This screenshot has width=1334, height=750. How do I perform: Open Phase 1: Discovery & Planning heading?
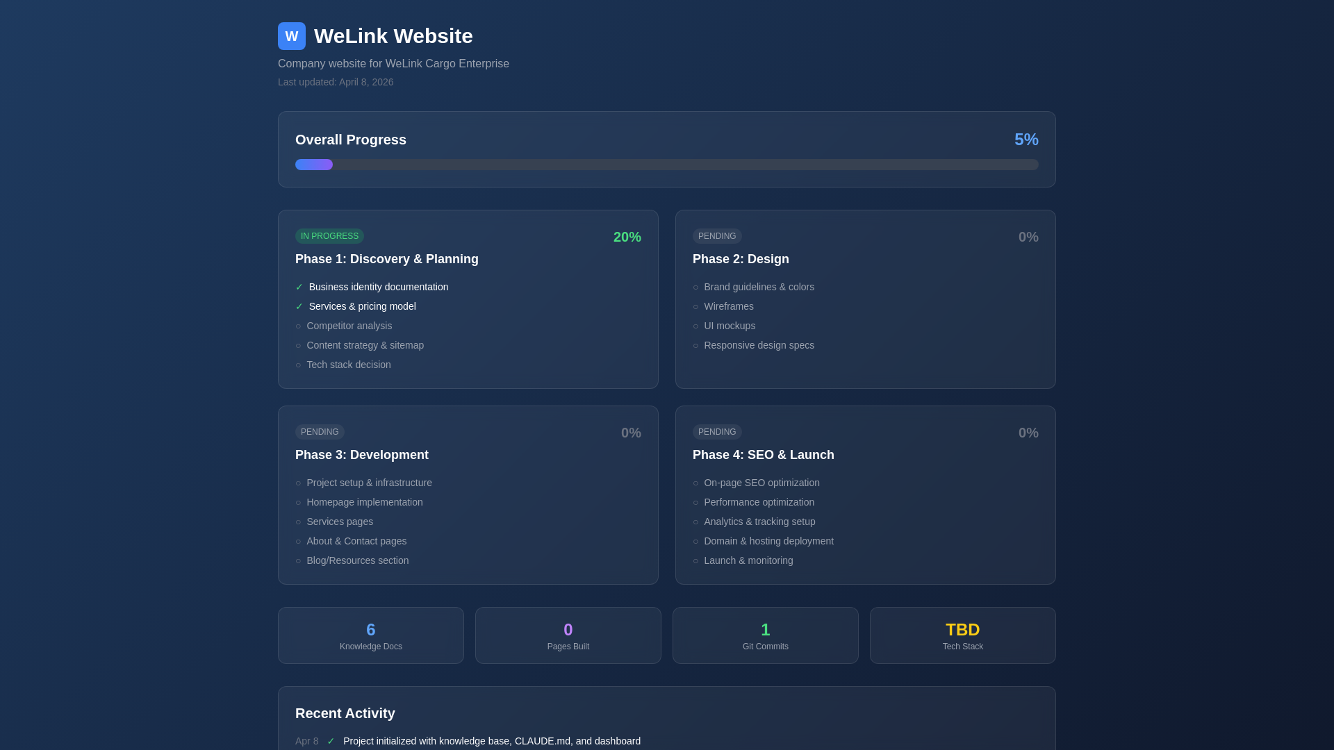(x=387, y=259)
